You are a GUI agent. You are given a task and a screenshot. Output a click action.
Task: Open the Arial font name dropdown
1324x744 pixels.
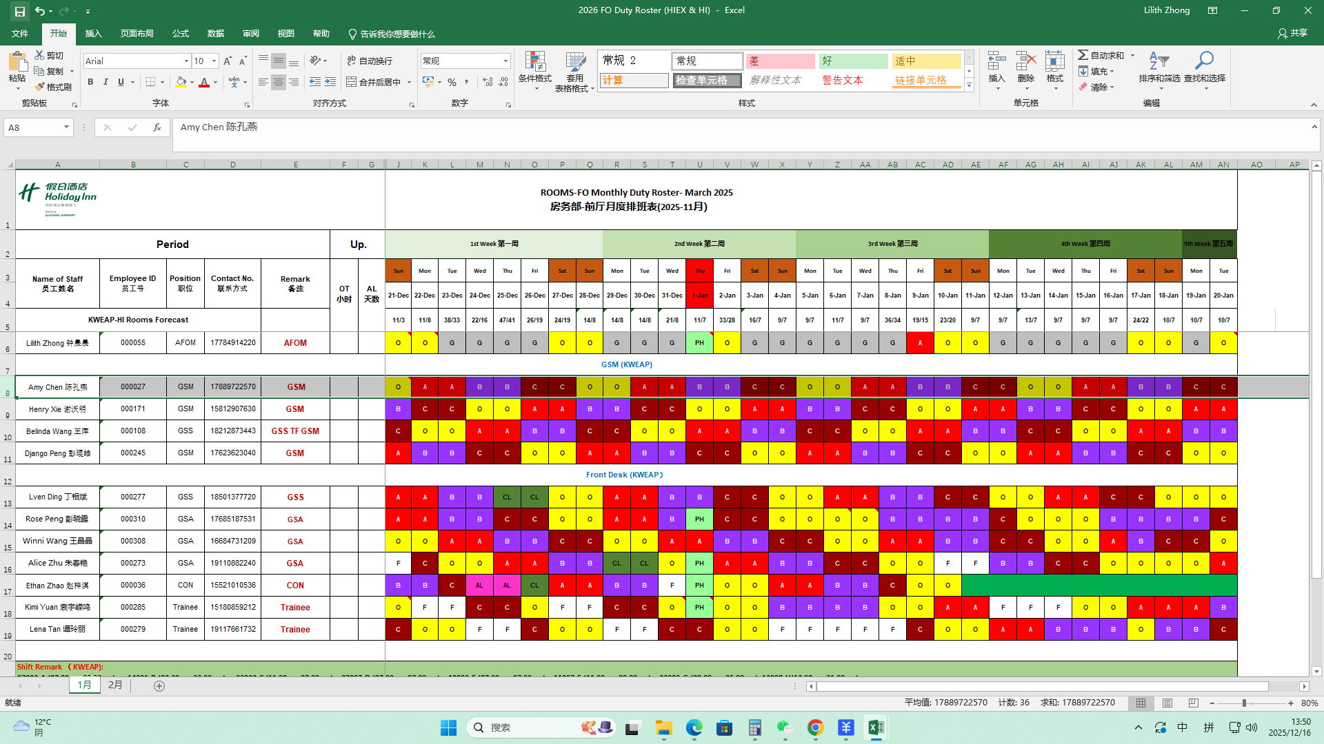[x=186, y=61]
